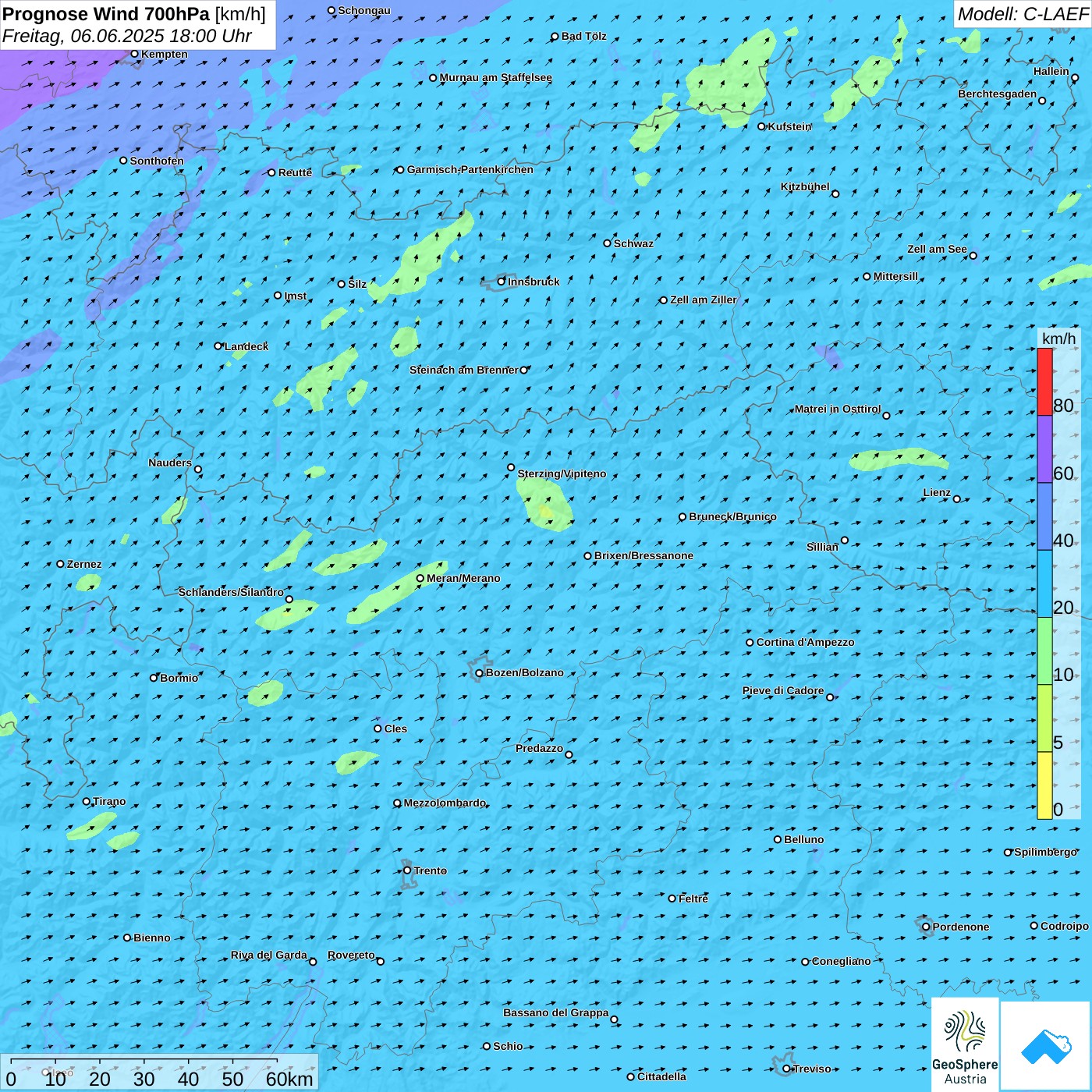
Task: Click the 'Bassano del Grappa' label
Action: click(x=556, y=1012)
